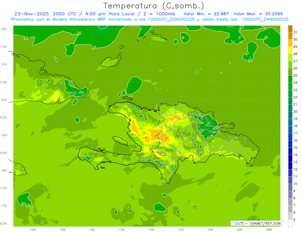
Task: Click gray scale segment between 6 and 7
Action: (290, 209)
